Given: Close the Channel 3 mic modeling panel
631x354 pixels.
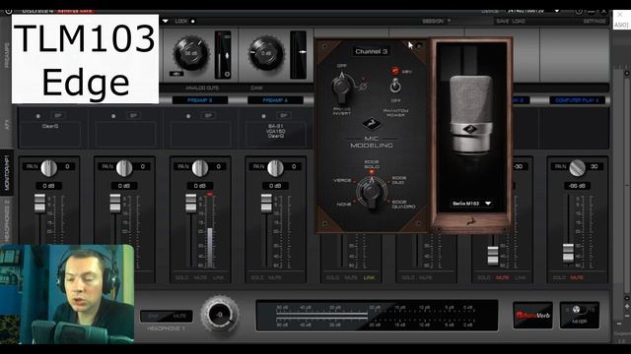Looking at the screenshot, I should point(418,46).
